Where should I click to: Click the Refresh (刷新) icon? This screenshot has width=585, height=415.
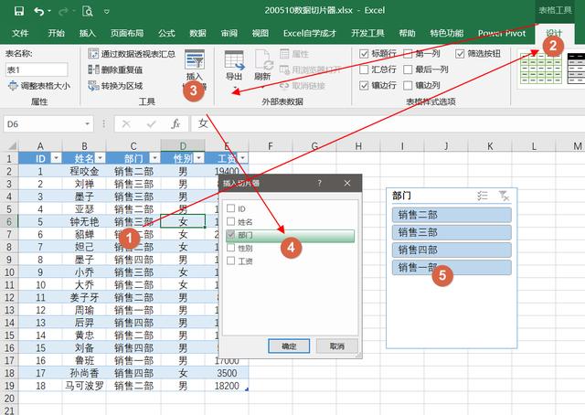262,60
